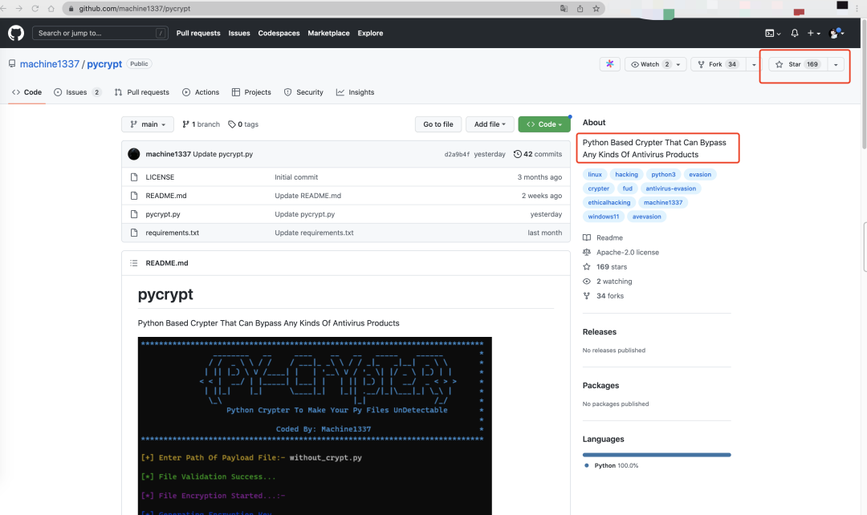Open the command palette terminal icon
The height and width of the screenshot is (515, 867).
click(772, 33)
